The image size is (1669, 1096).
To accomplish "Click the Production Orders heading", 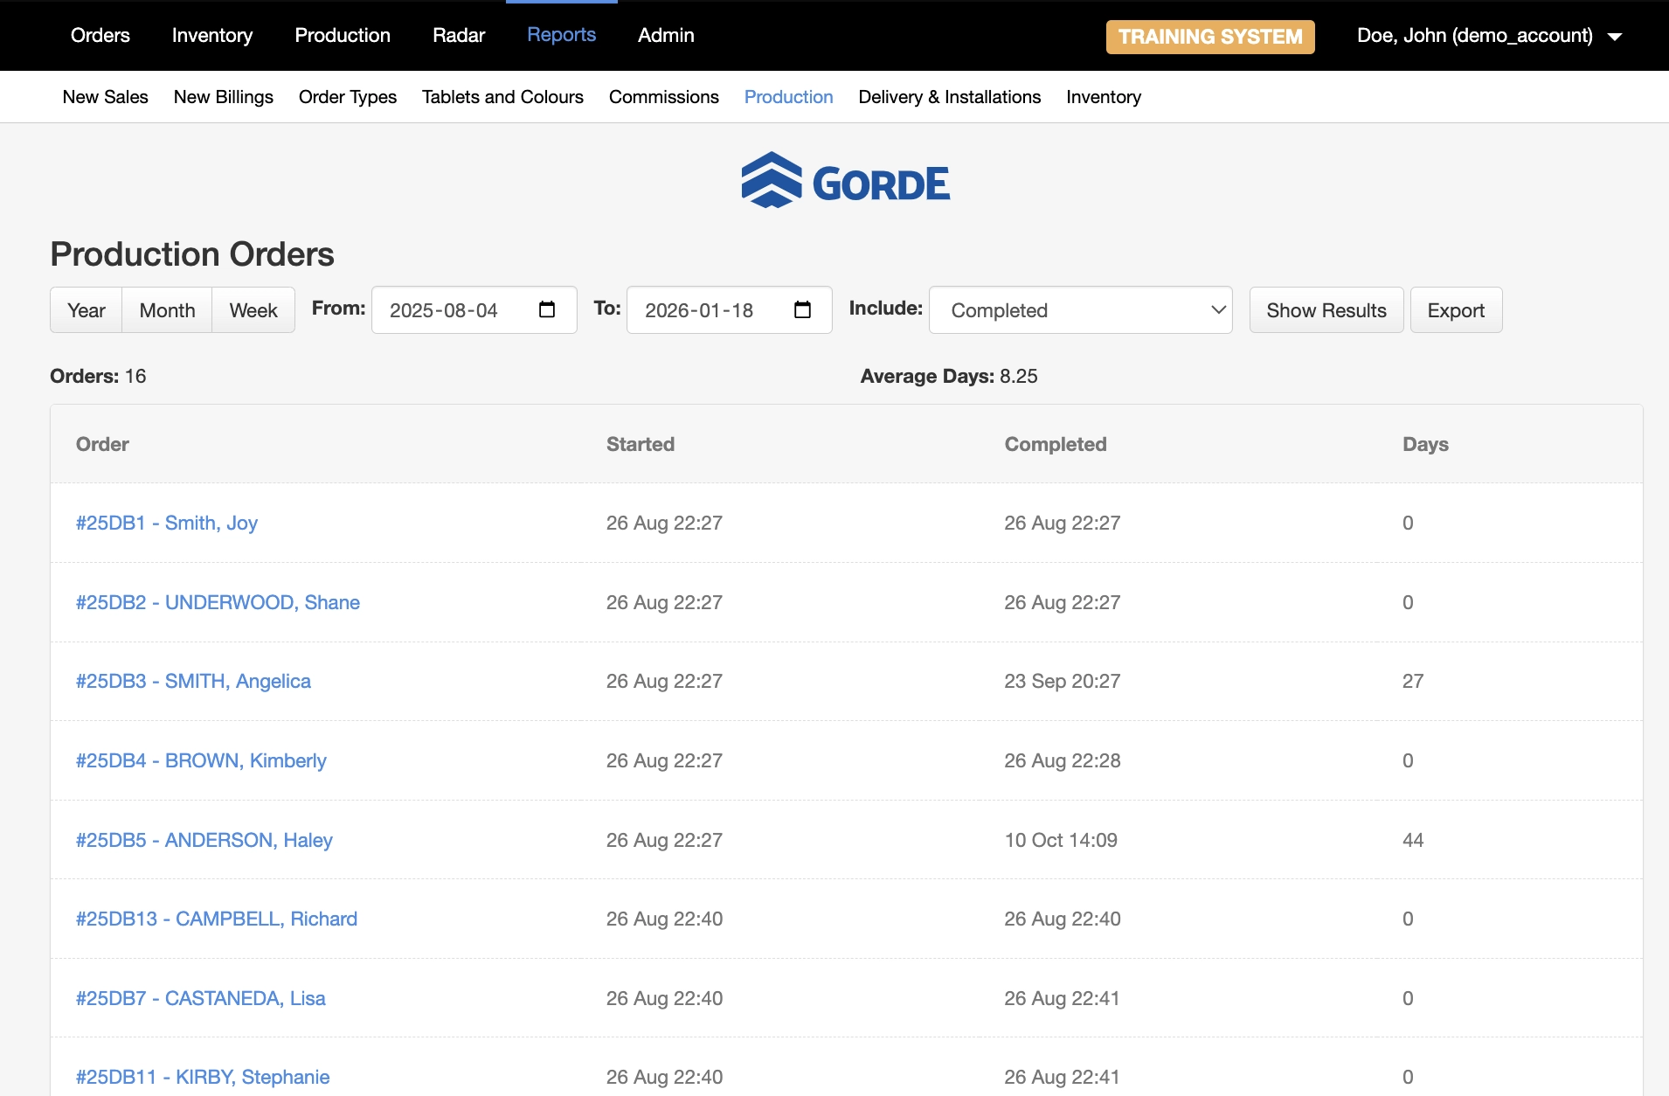I will coord(192,254).
